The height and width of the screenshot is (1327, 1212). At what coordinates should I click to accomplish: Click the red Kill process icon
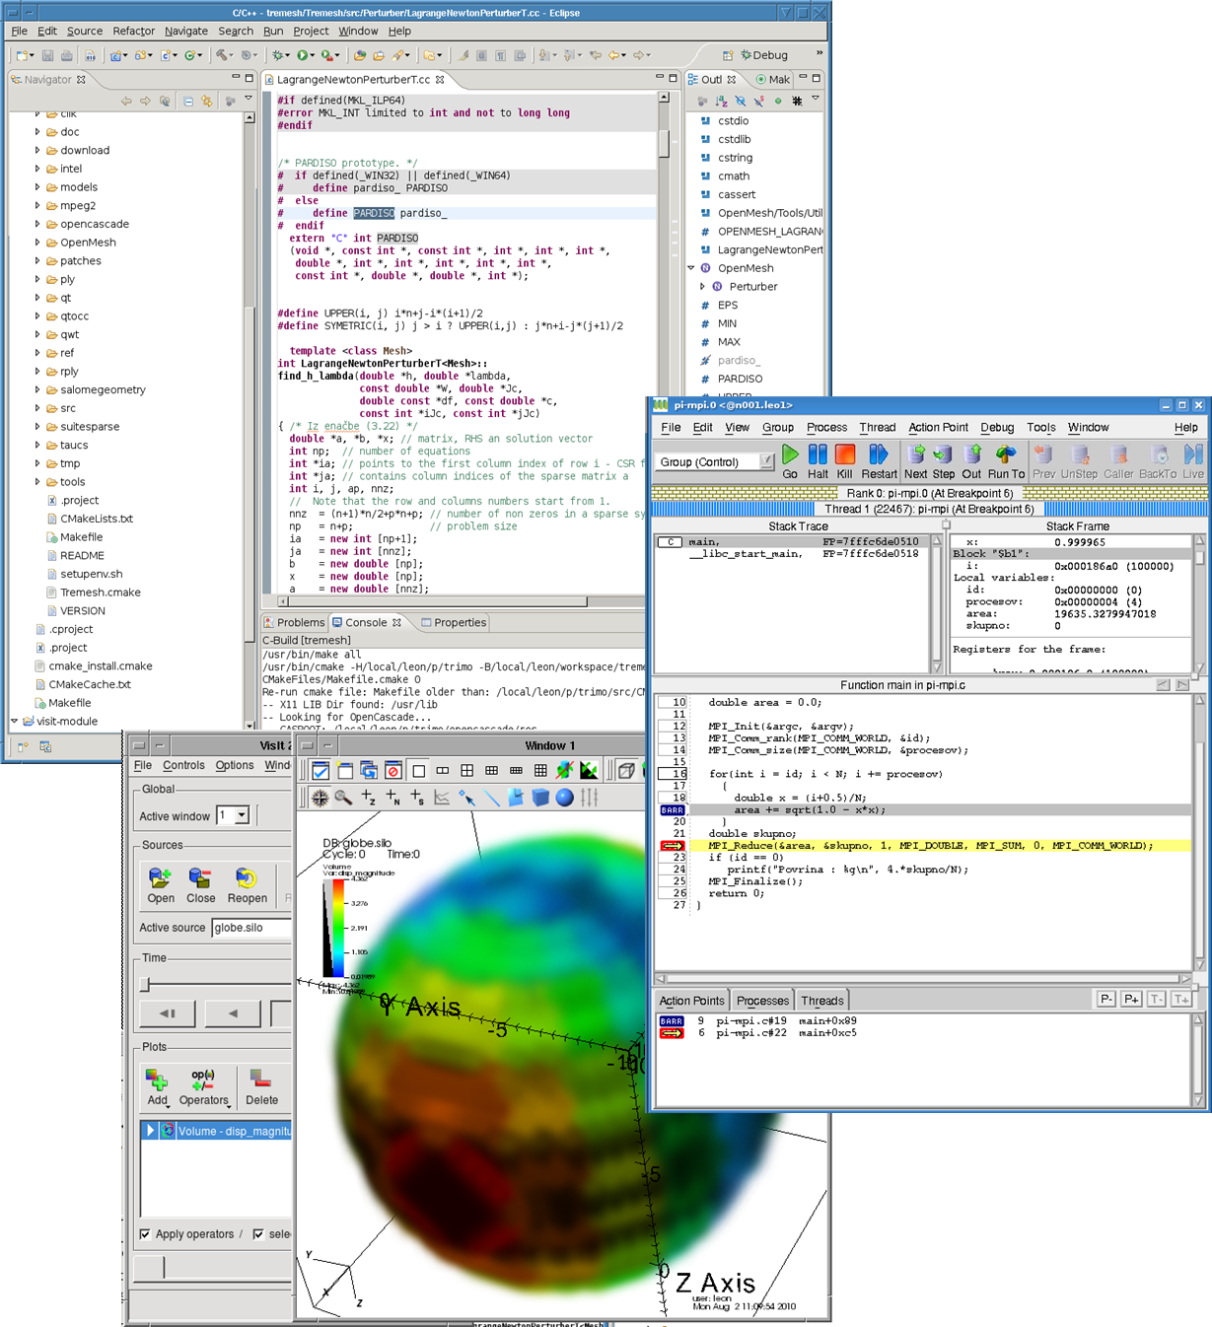click(844, 455)
